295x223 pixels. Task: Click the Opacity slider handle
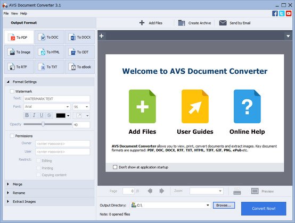point(43,124)
